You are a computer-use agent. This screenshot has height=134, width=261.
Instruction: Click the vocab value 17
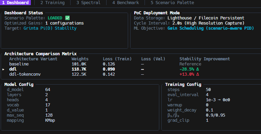(x=48, y=105)
